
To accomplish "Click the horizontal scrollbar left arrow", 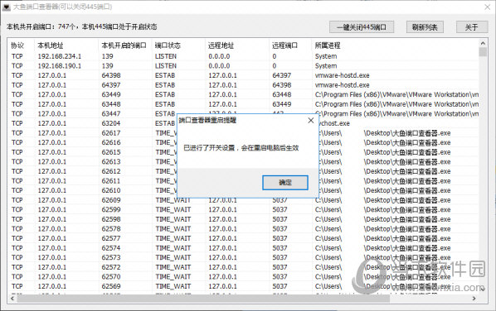I will [x=12, y=298].
